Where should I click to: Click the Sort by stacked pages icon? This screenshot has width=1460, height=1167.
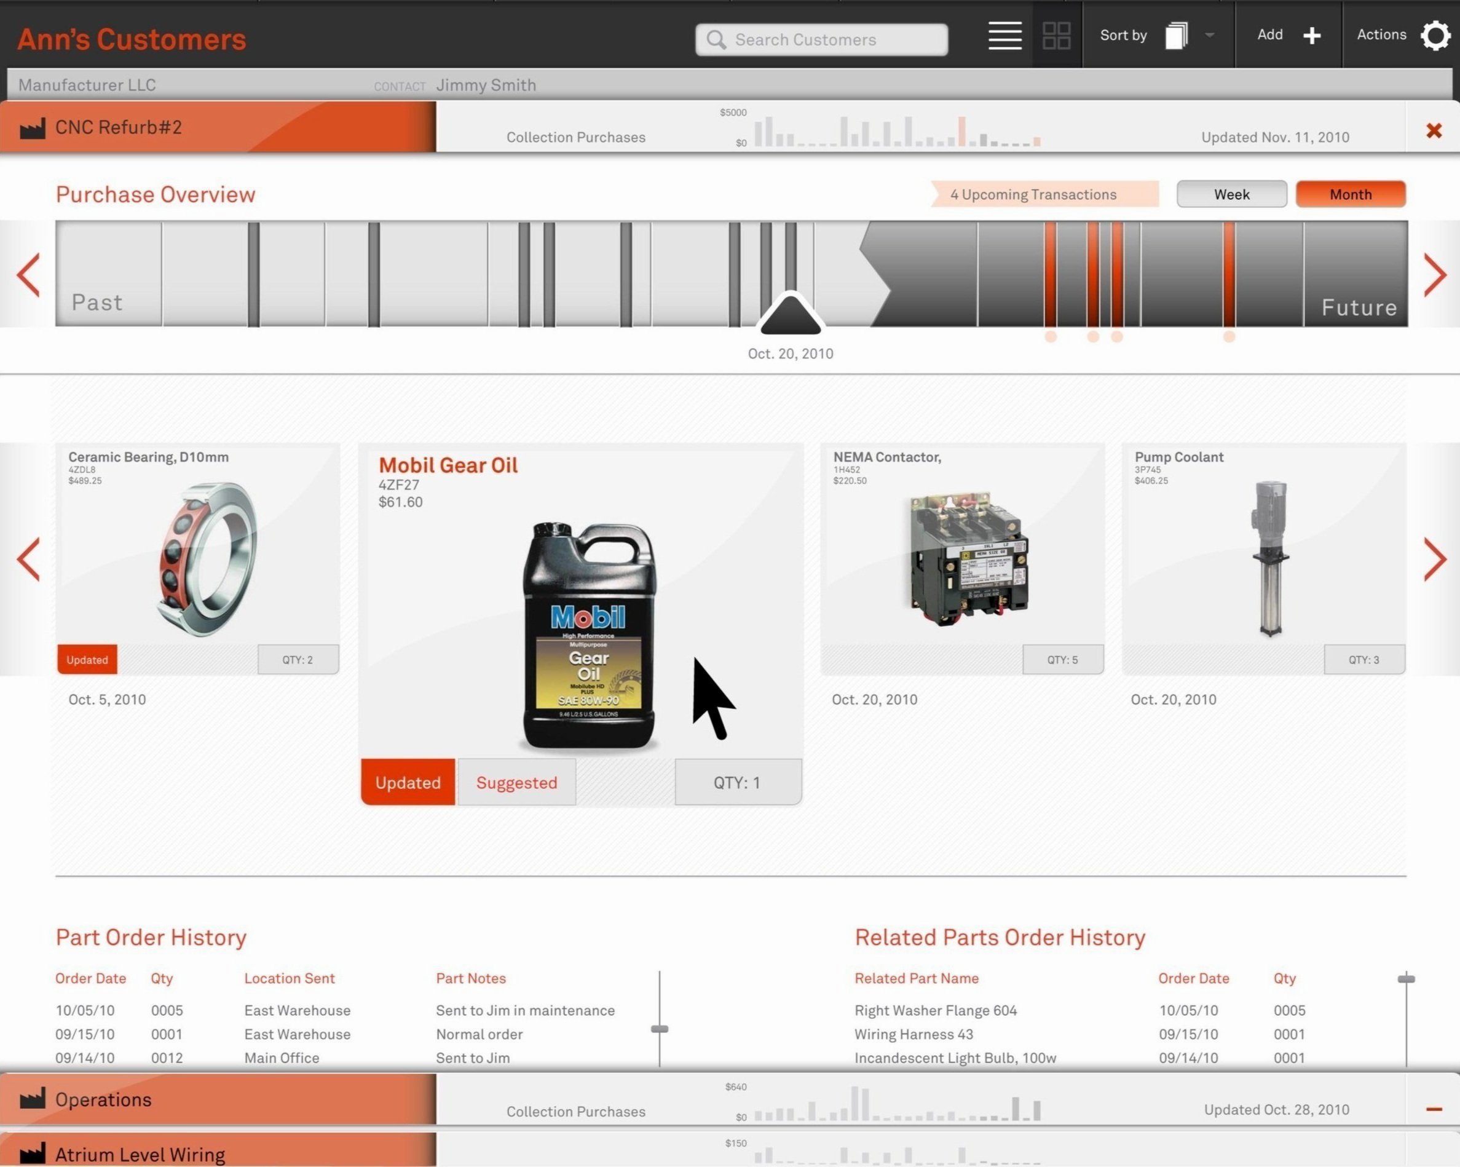[1176, 35]
